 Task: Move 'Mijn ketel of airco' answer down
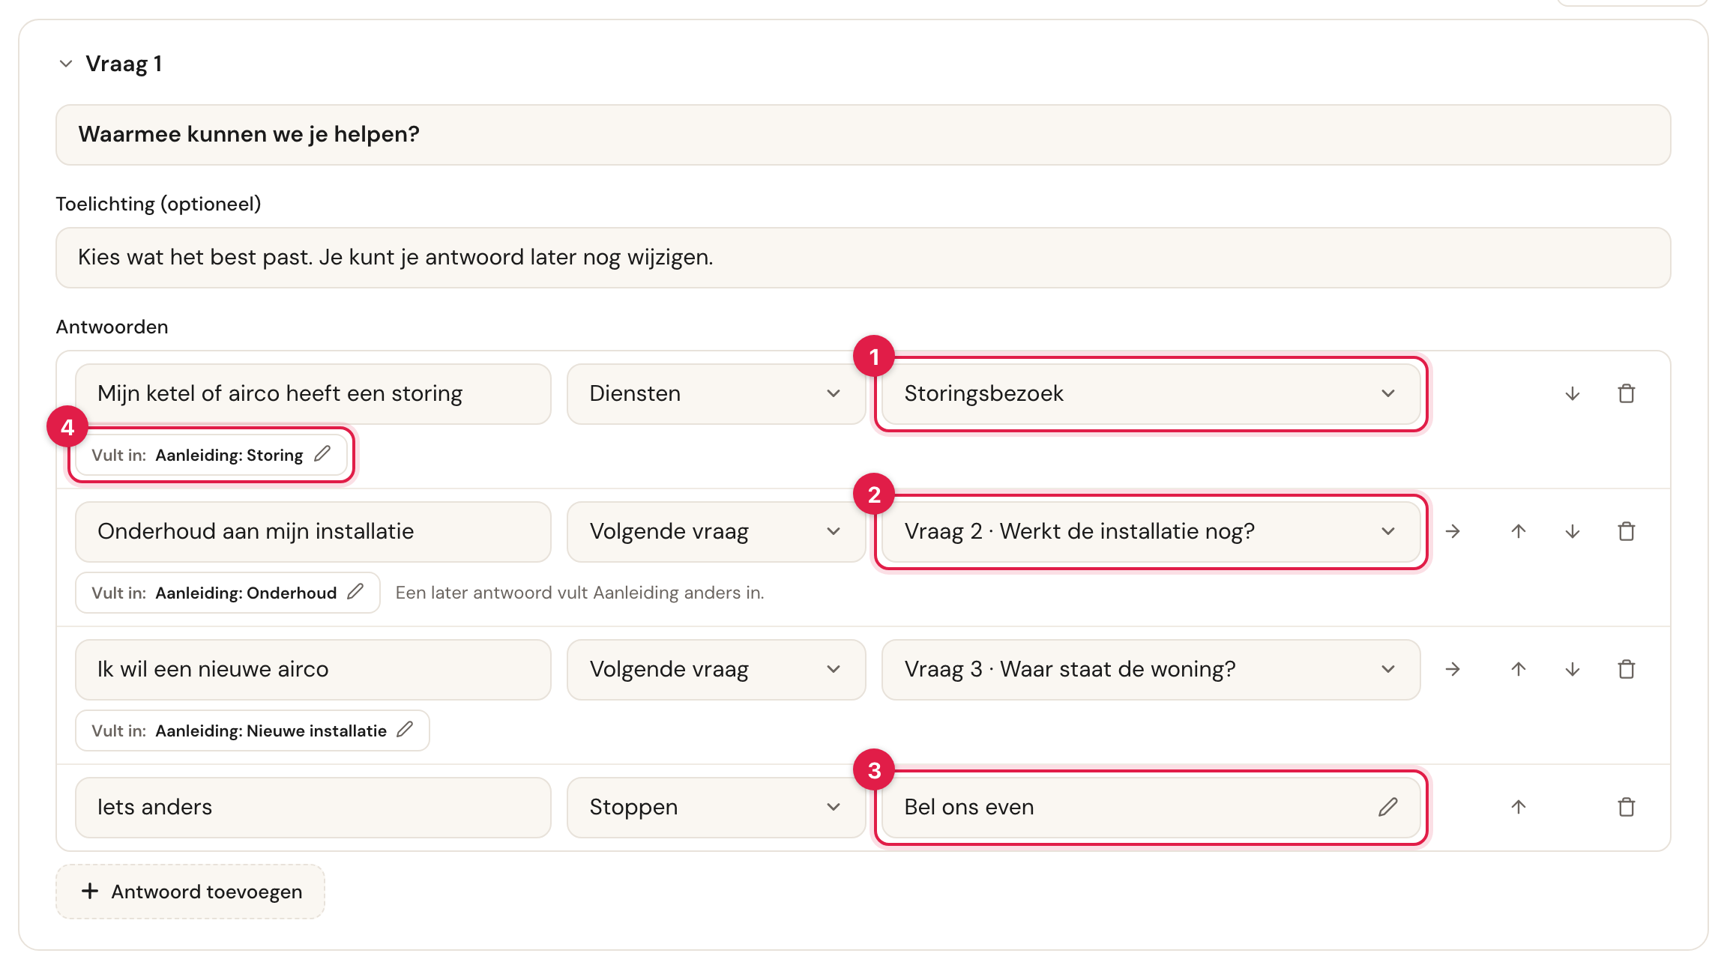(x=1572, y=393)
